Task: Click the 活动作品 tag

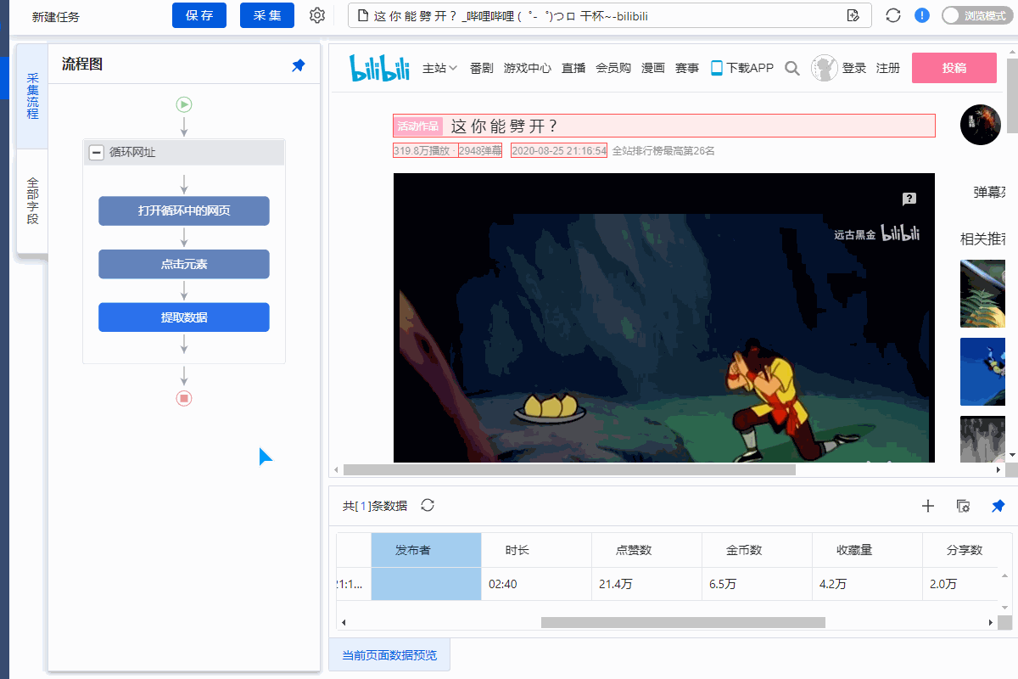Action: [418, 126]
